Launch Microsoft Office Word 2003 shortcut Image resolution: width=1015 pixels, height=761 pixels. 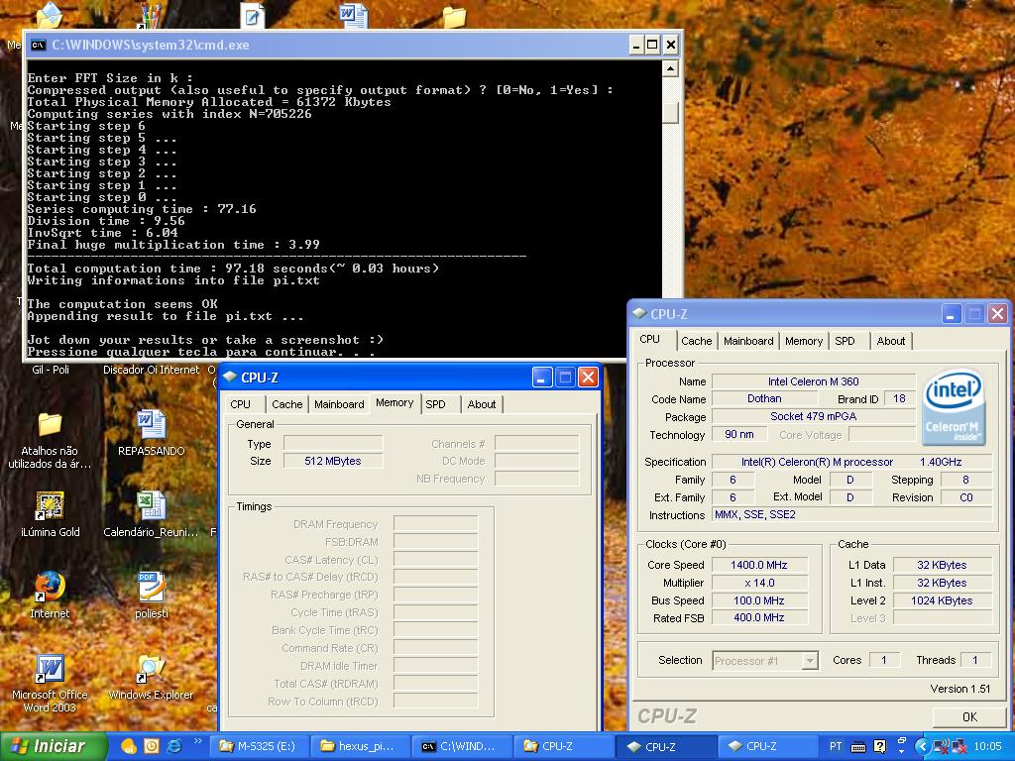click(50, 669)
